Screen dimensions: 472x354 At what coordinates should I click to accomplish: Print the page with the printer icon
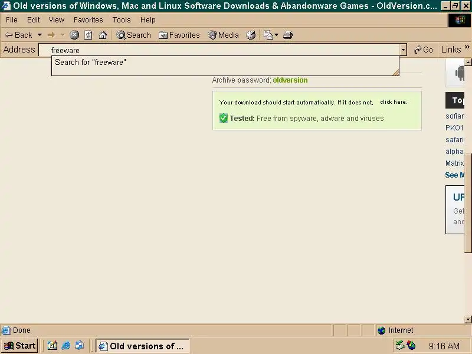click(x=288, y=35)
